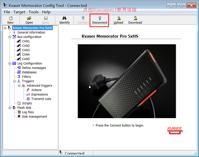The height and width of the screenshot is (157, 199).
Task: Open Databases tree entry
Action: (x=29, y=72)
